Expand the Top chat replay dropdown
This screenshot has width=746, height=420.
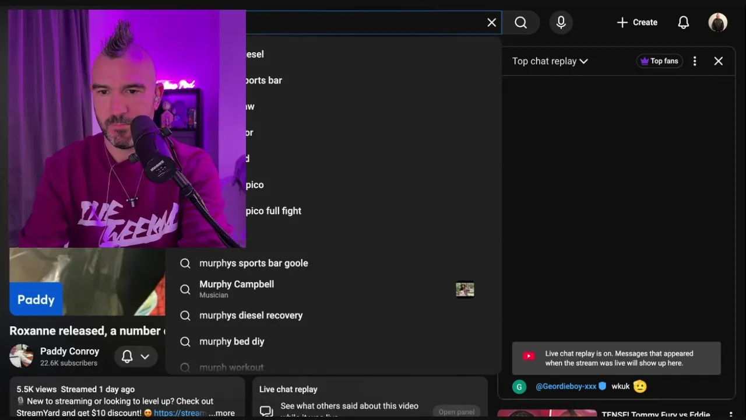(x=550, y=61)
